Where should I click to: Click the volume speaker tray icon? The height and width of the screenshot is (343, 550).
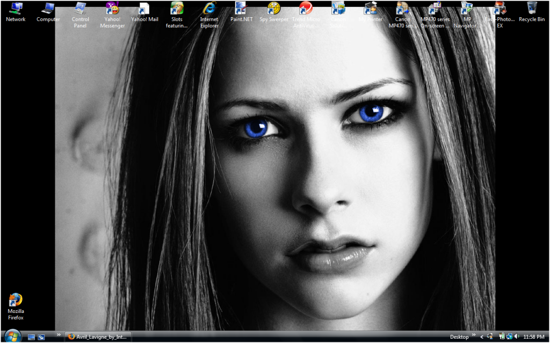click(516, 337)
